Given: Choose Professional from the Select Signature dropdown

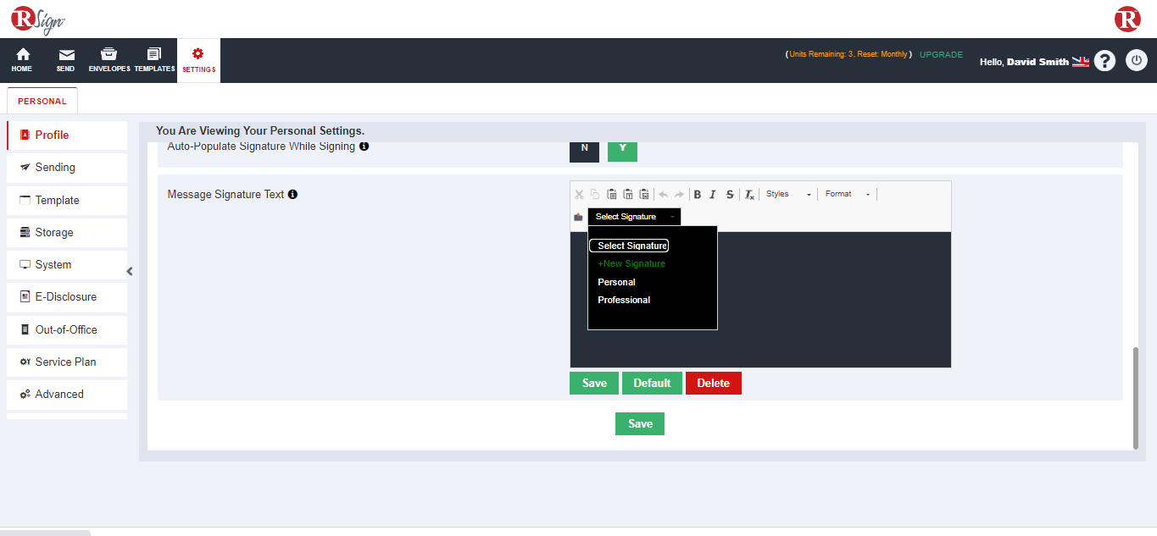Looking at the screenshot, I should click(x=624, y=300).
